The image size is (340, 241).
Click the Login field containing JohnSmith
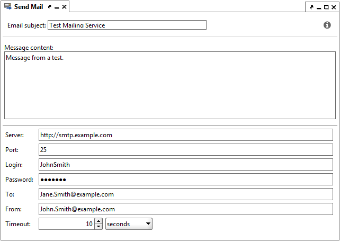186,165
